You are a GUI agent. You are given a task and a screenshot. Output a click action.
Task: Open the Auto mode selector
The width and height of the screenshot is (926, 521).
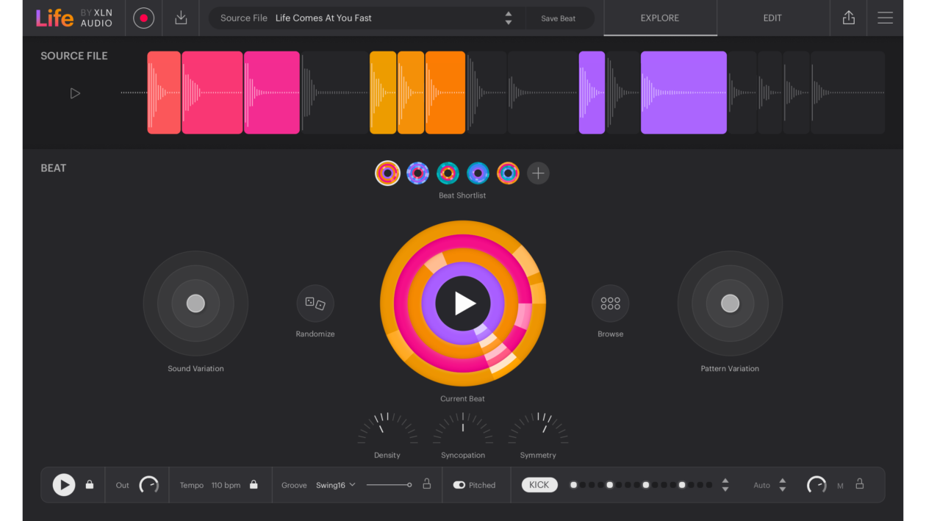click(x=782, y=485)
